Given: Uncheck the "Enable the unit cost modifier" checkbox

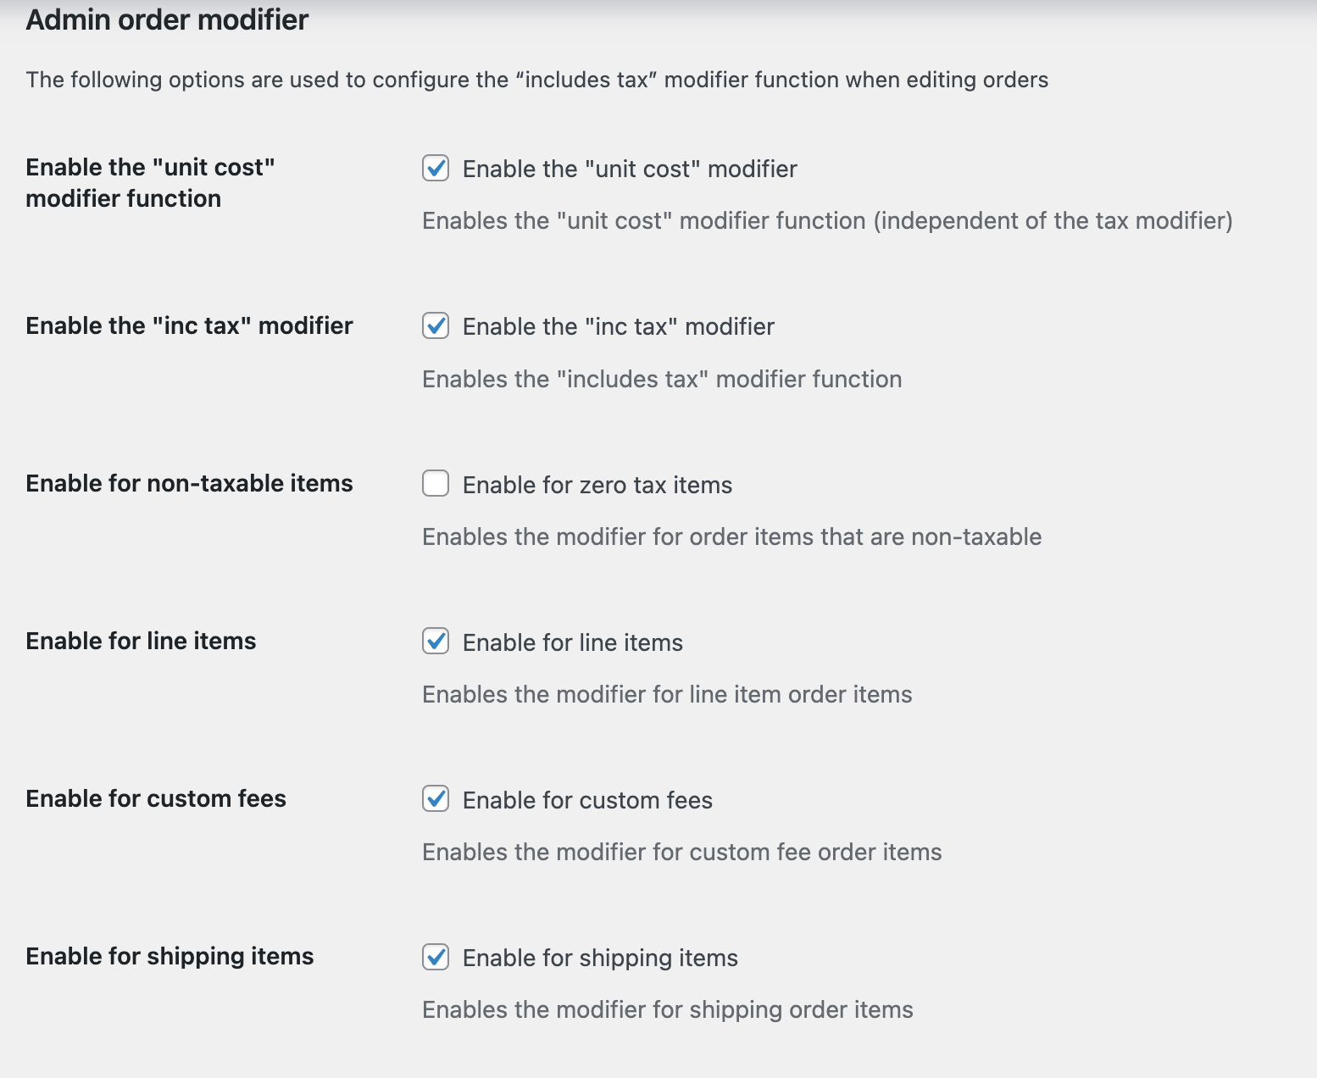Looking at the screenshot, I should coord(436,169).
